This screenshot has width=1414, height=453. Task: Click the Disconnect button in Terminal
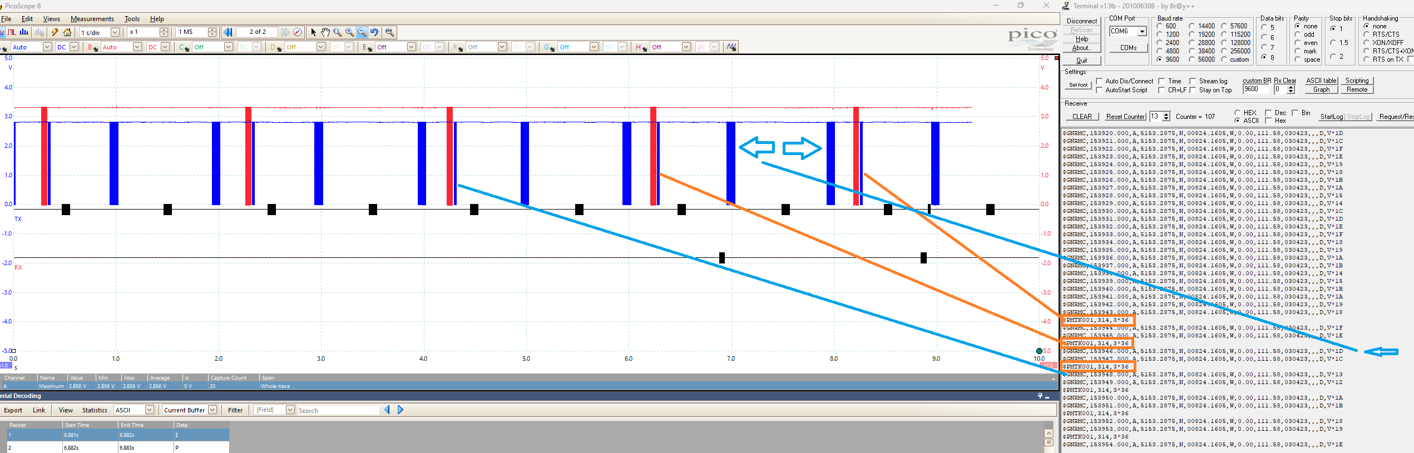click(x=1082, y=21)
